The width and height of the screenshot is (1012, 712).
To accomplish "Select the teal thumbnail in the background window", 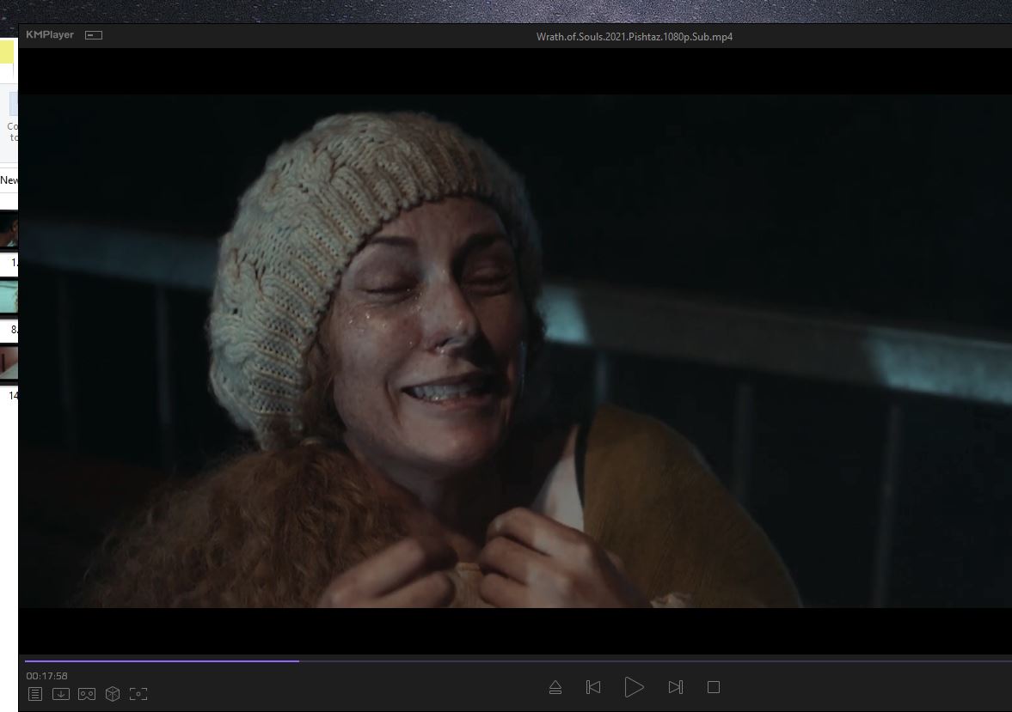I will (9, 296).
